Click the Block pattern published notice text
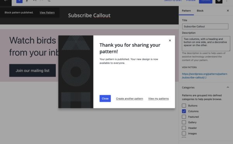Viewport: 233px width, 144px height. coord(19,13)
